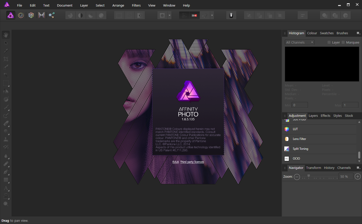
Task: Click the Navigator zoom slider handle
Action: (309, 176)
